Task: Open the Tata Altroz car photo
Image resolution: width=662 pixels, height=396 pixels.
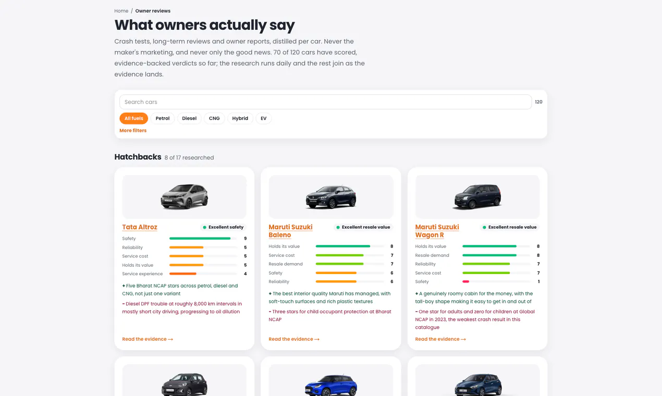Action: [184, 197]
